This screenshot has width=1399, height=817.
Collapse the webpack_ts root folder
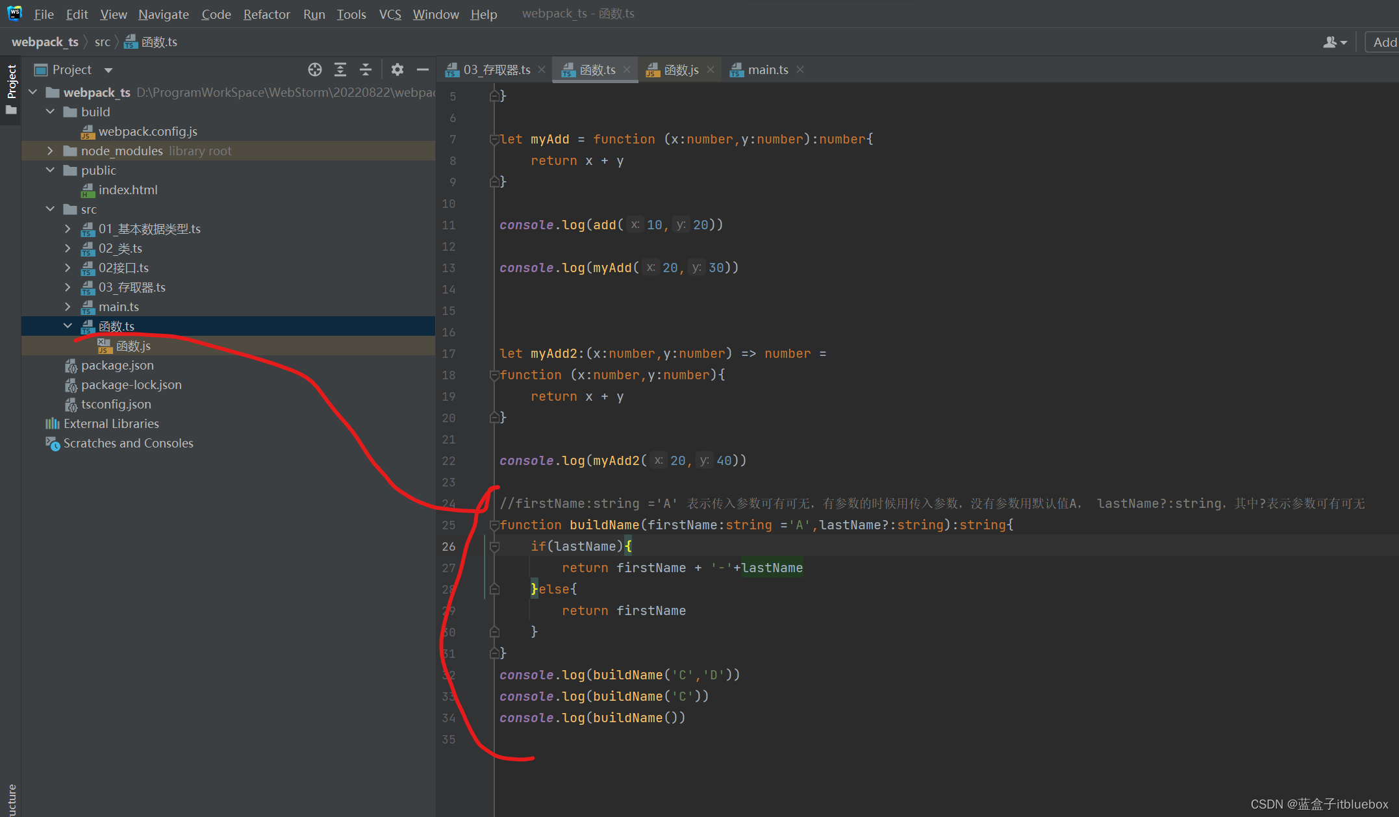pos(33,92)
